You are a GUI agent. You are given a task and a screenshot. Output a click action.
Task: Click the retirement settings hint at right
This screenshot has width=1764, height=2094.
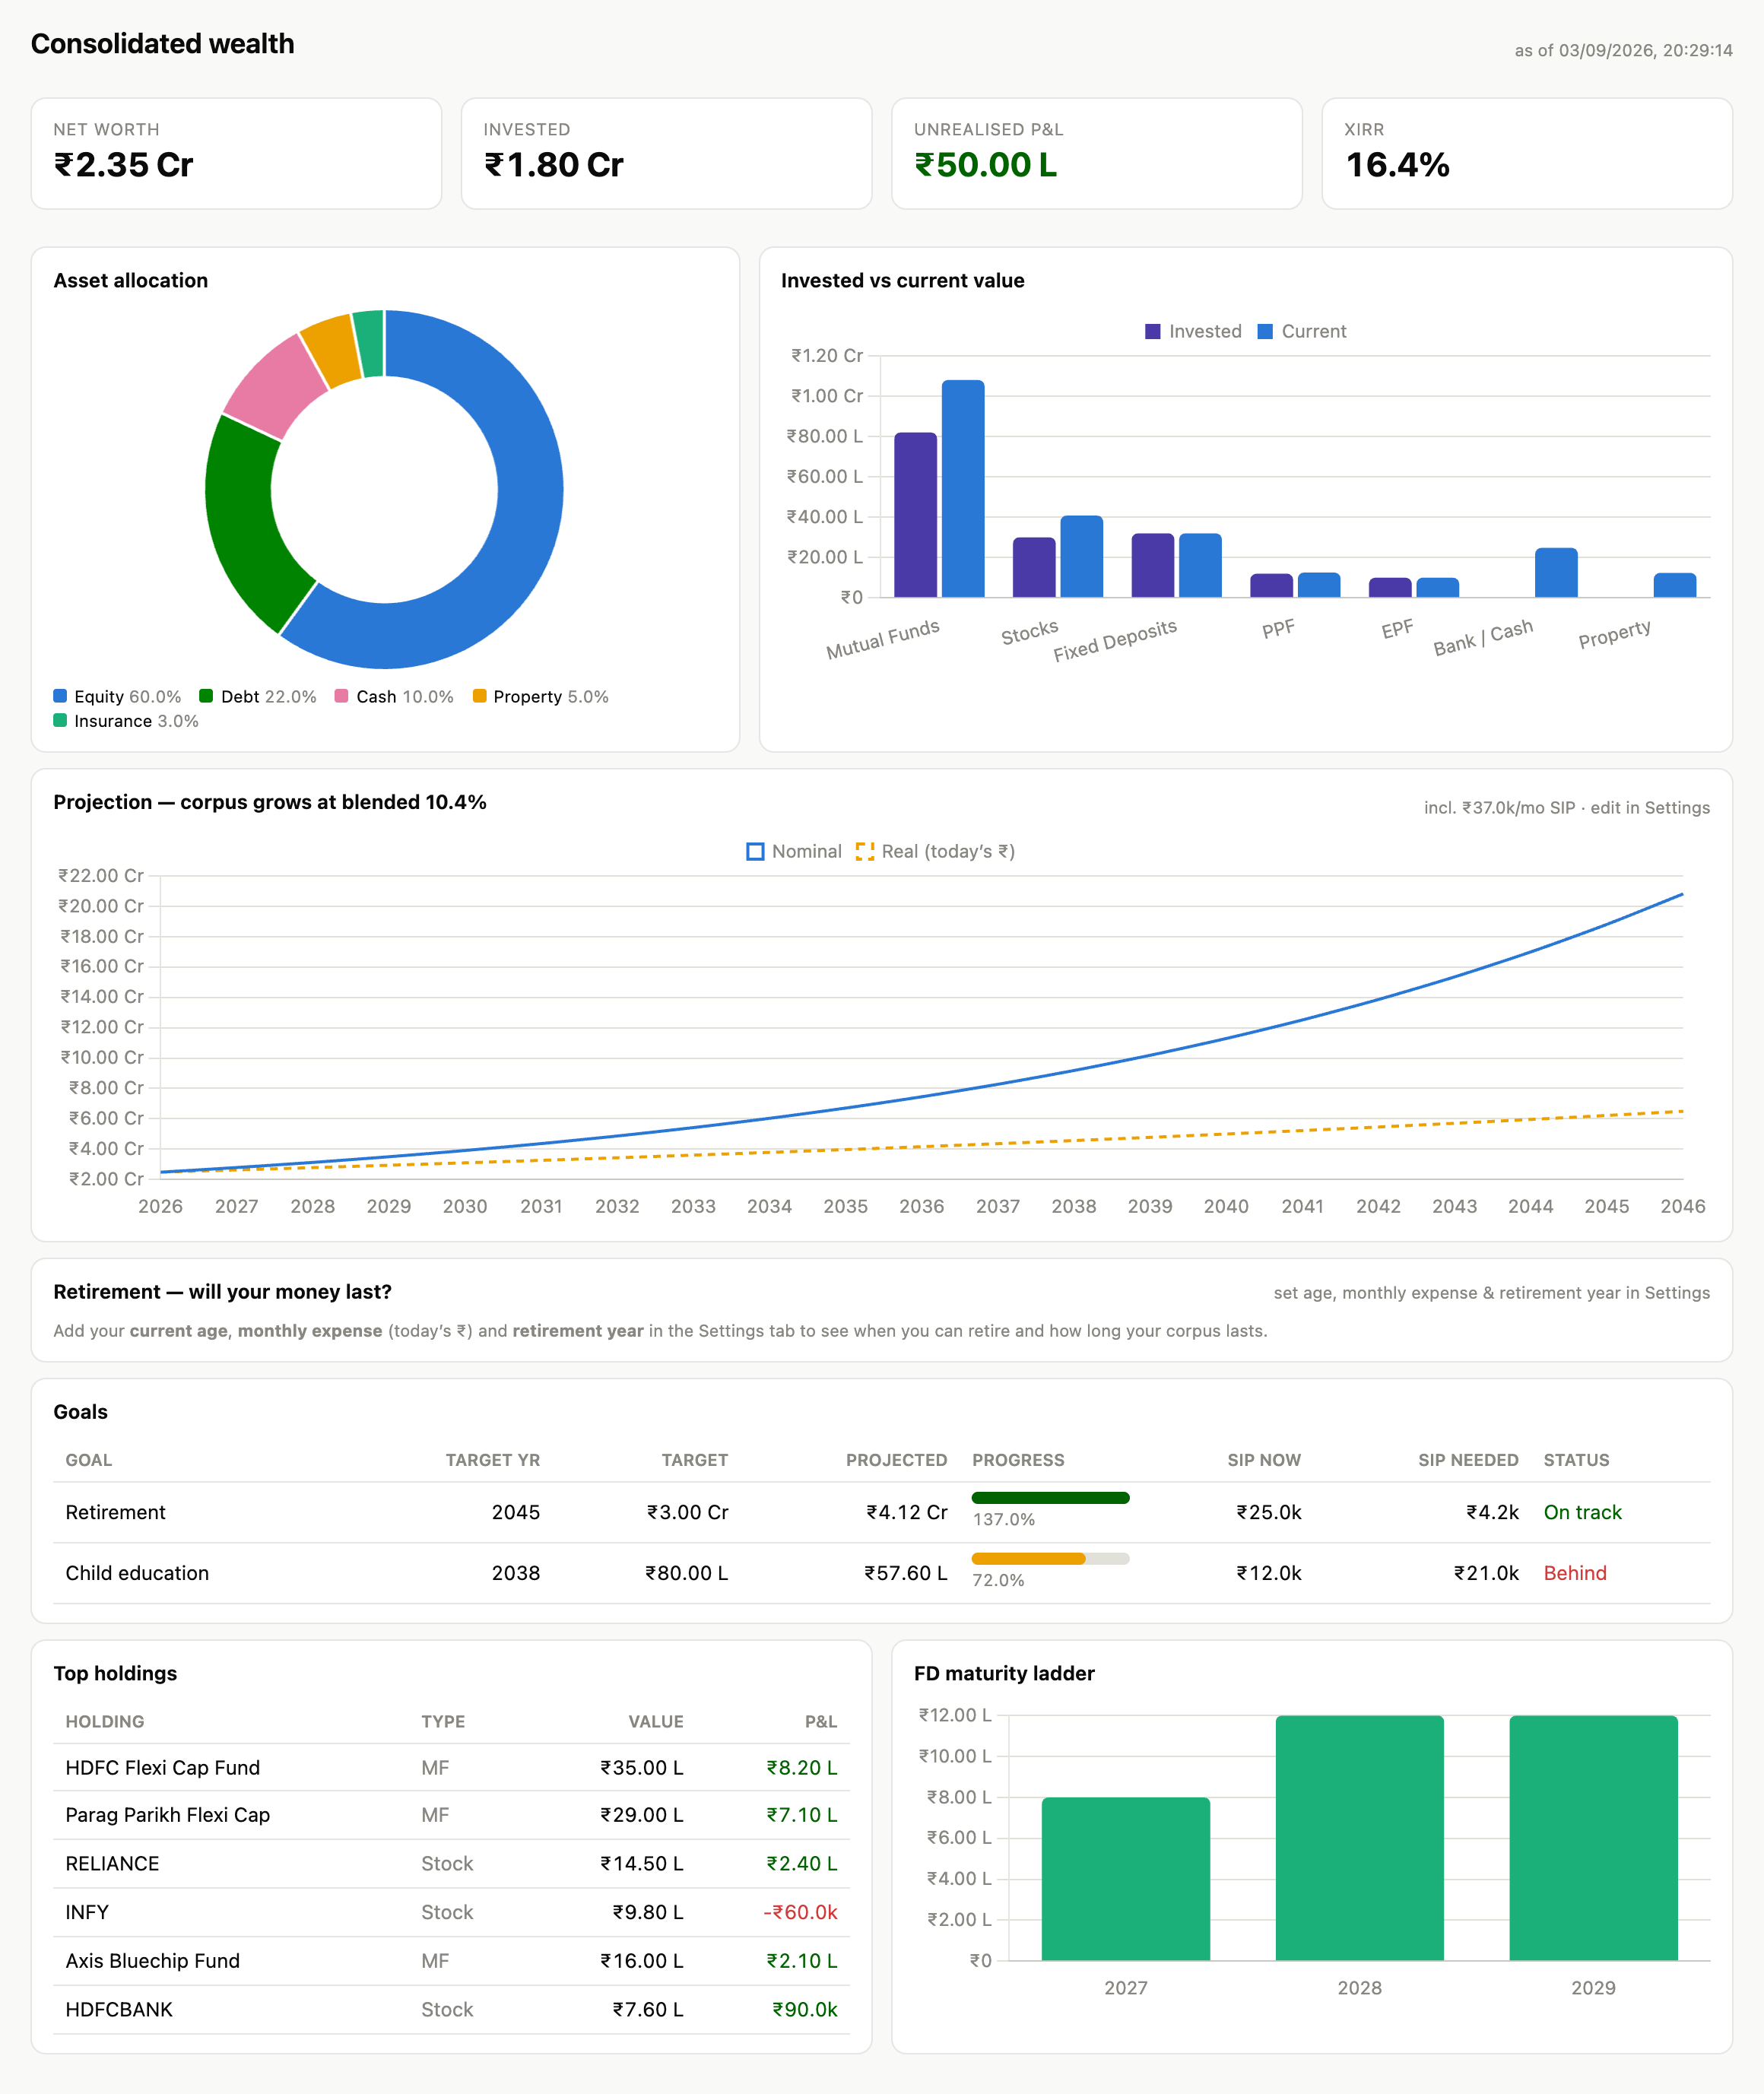[x=1491, y=1293]
